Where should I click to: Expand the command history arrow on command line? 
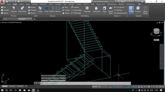(130, 83)
